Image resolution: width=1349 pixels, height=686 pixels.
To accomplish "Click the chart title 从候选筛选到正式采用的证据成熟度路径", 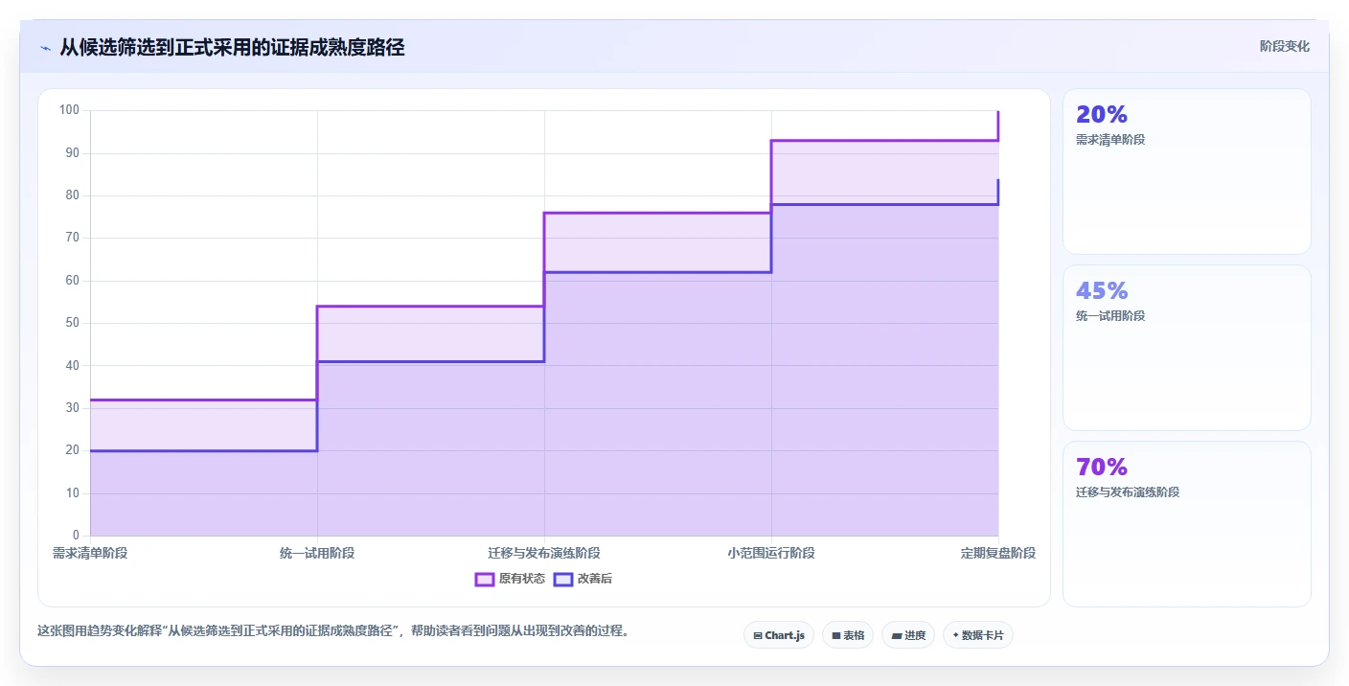I will [x=232, y=47].
